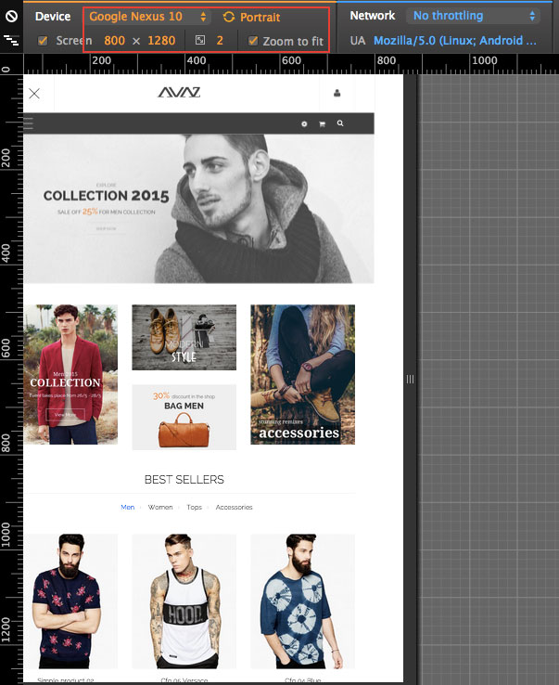Expand the No throttling network dropdown
This screenshot has height=685, width=559.
[x=473, y=16]
